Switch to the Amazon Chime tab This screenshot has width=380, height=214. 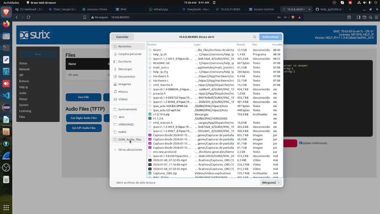tap(97, 9)
